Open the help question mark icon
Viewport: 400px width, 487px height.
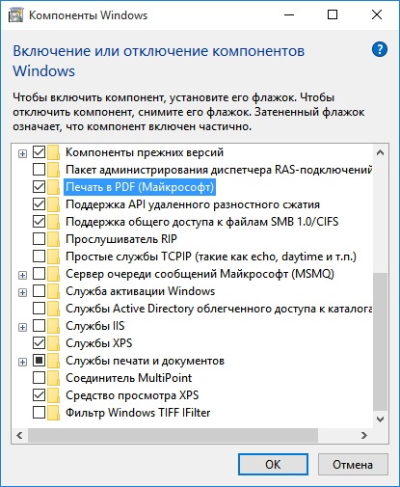point(380,49)
